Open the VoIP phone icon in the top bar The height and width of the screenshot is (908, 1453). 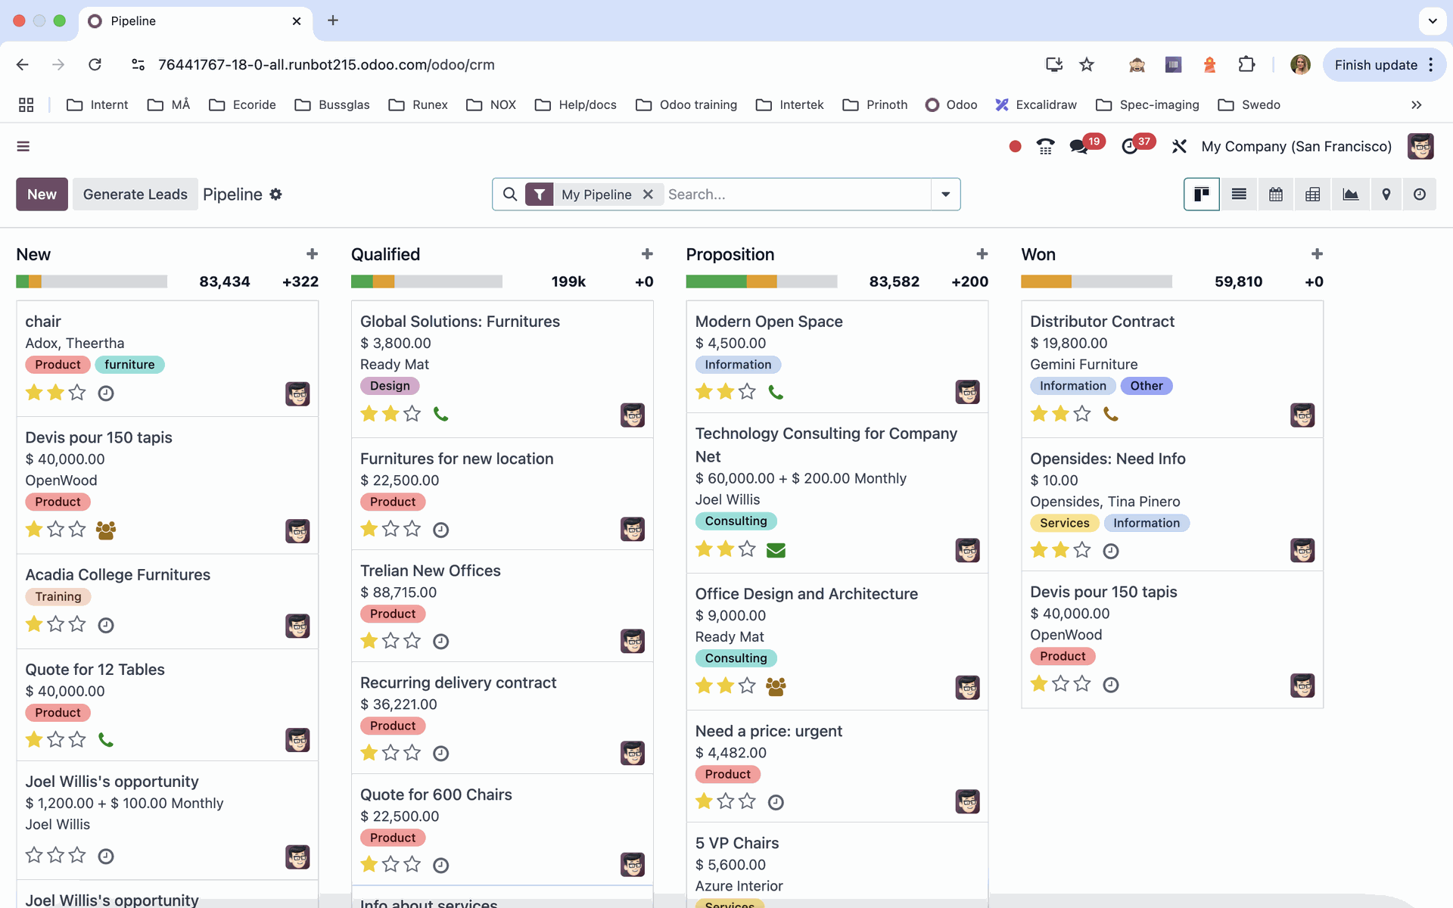click(1046, 147)
